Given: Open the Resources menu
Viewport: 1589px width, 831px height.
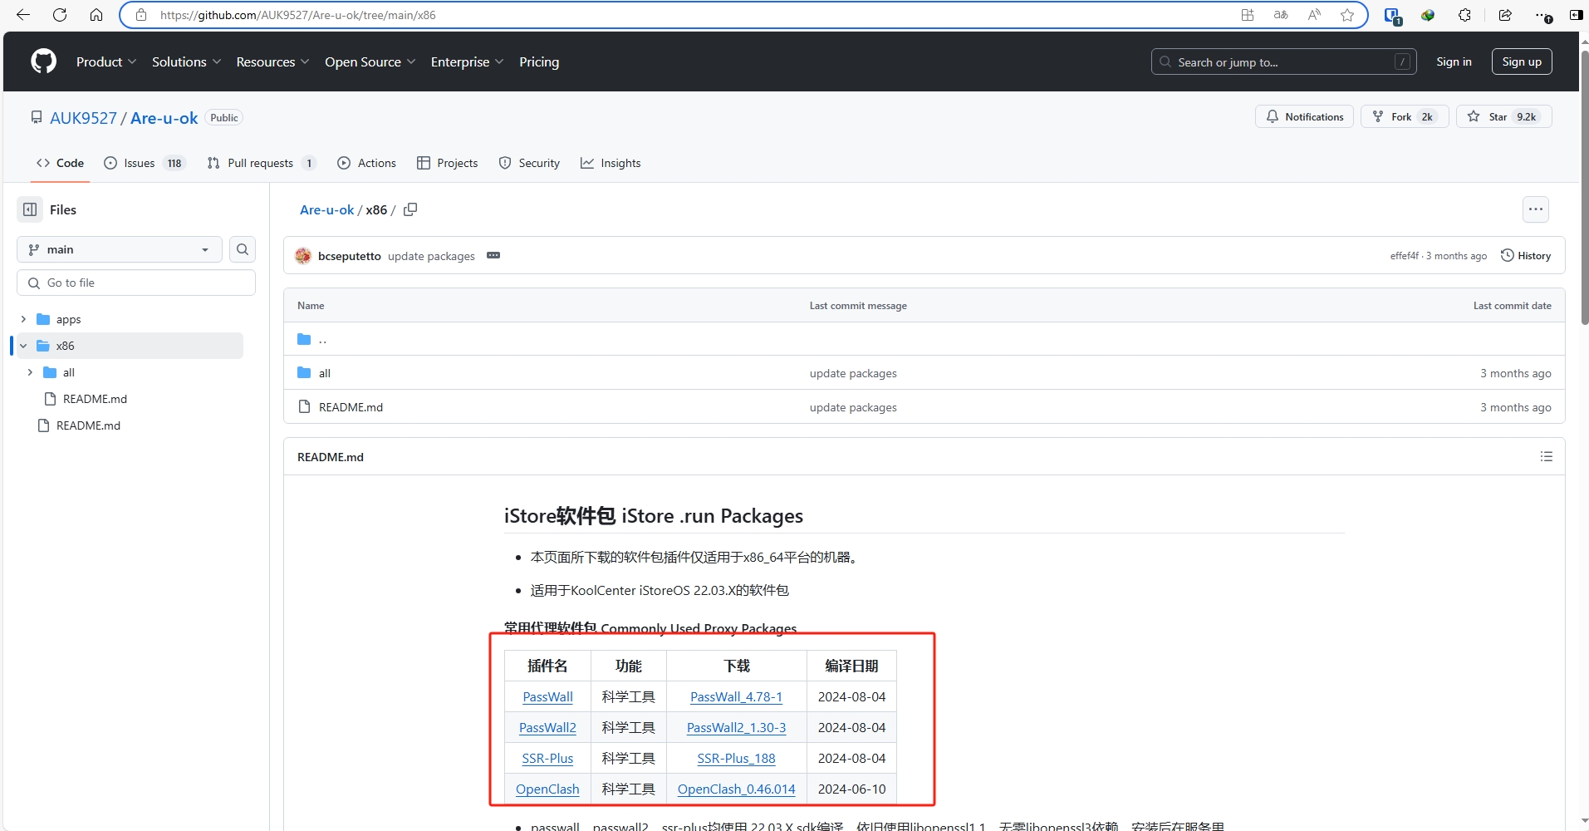Looking at the screenshot, I should click(x=272, y=61).
